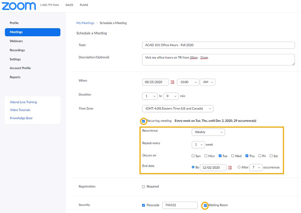Open the end date calendar icon
This screenshot has height=213, width=301.
point(230,168)
